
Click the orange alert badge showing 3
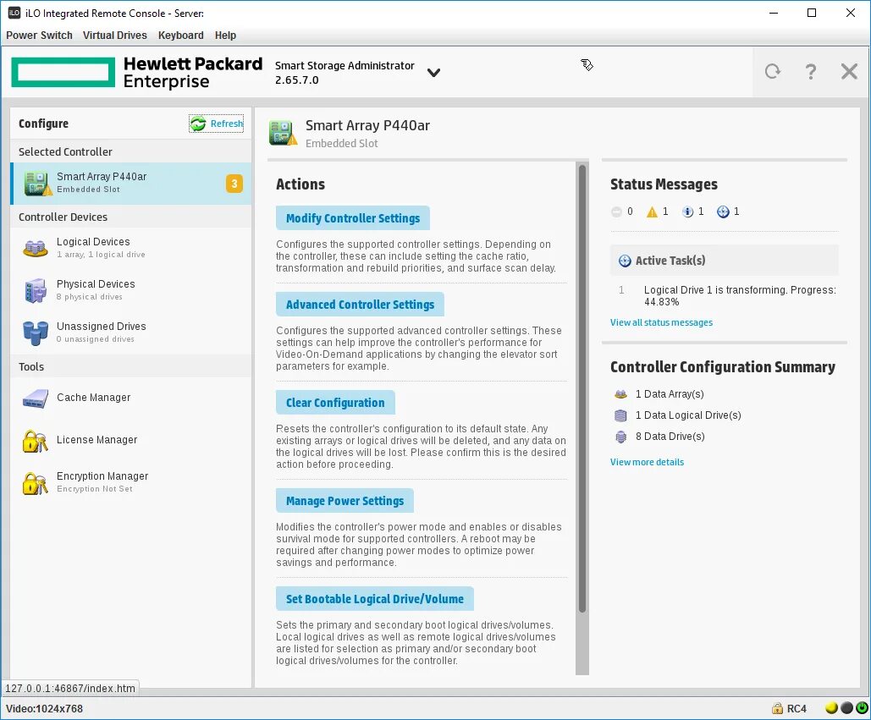coord(234,184)
